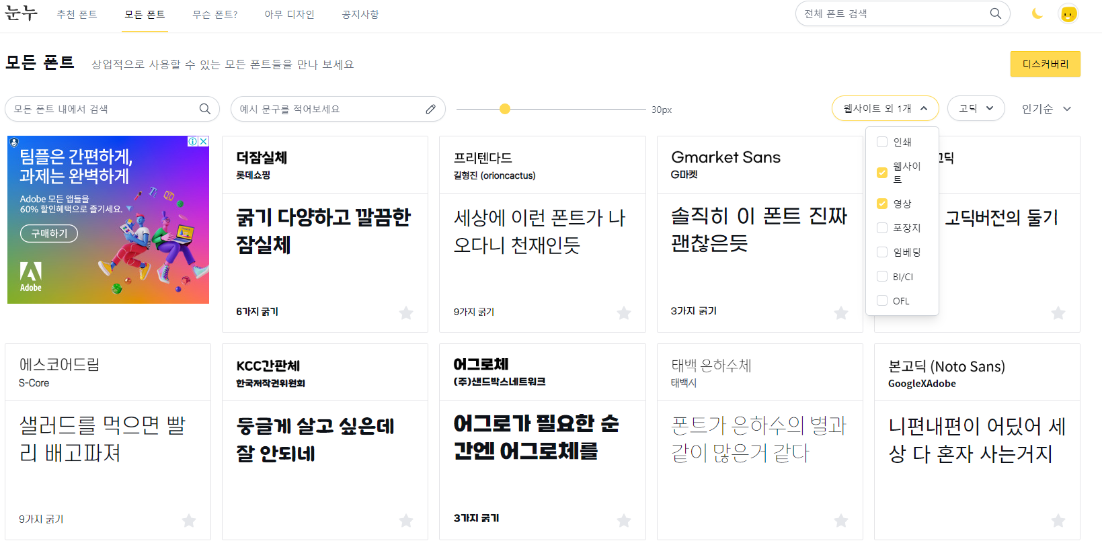
Task: Check the 포장지 usage filter
Action: pos(882,228)
